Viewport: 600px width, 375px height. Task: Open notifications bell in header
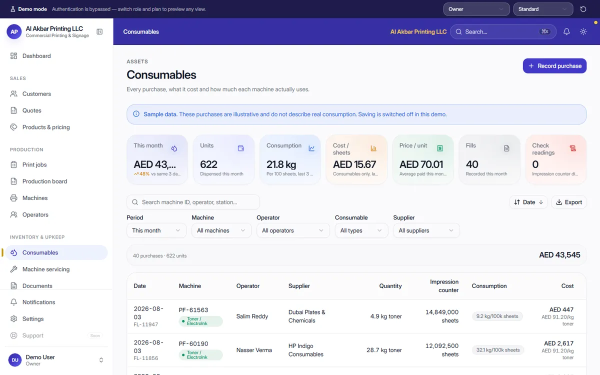566,31
